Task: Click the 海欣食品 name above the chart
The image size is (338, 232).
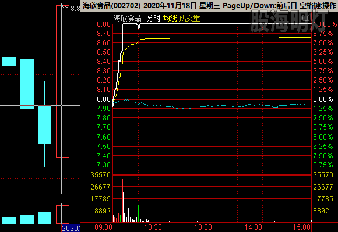Action: (x=127, y=18)
